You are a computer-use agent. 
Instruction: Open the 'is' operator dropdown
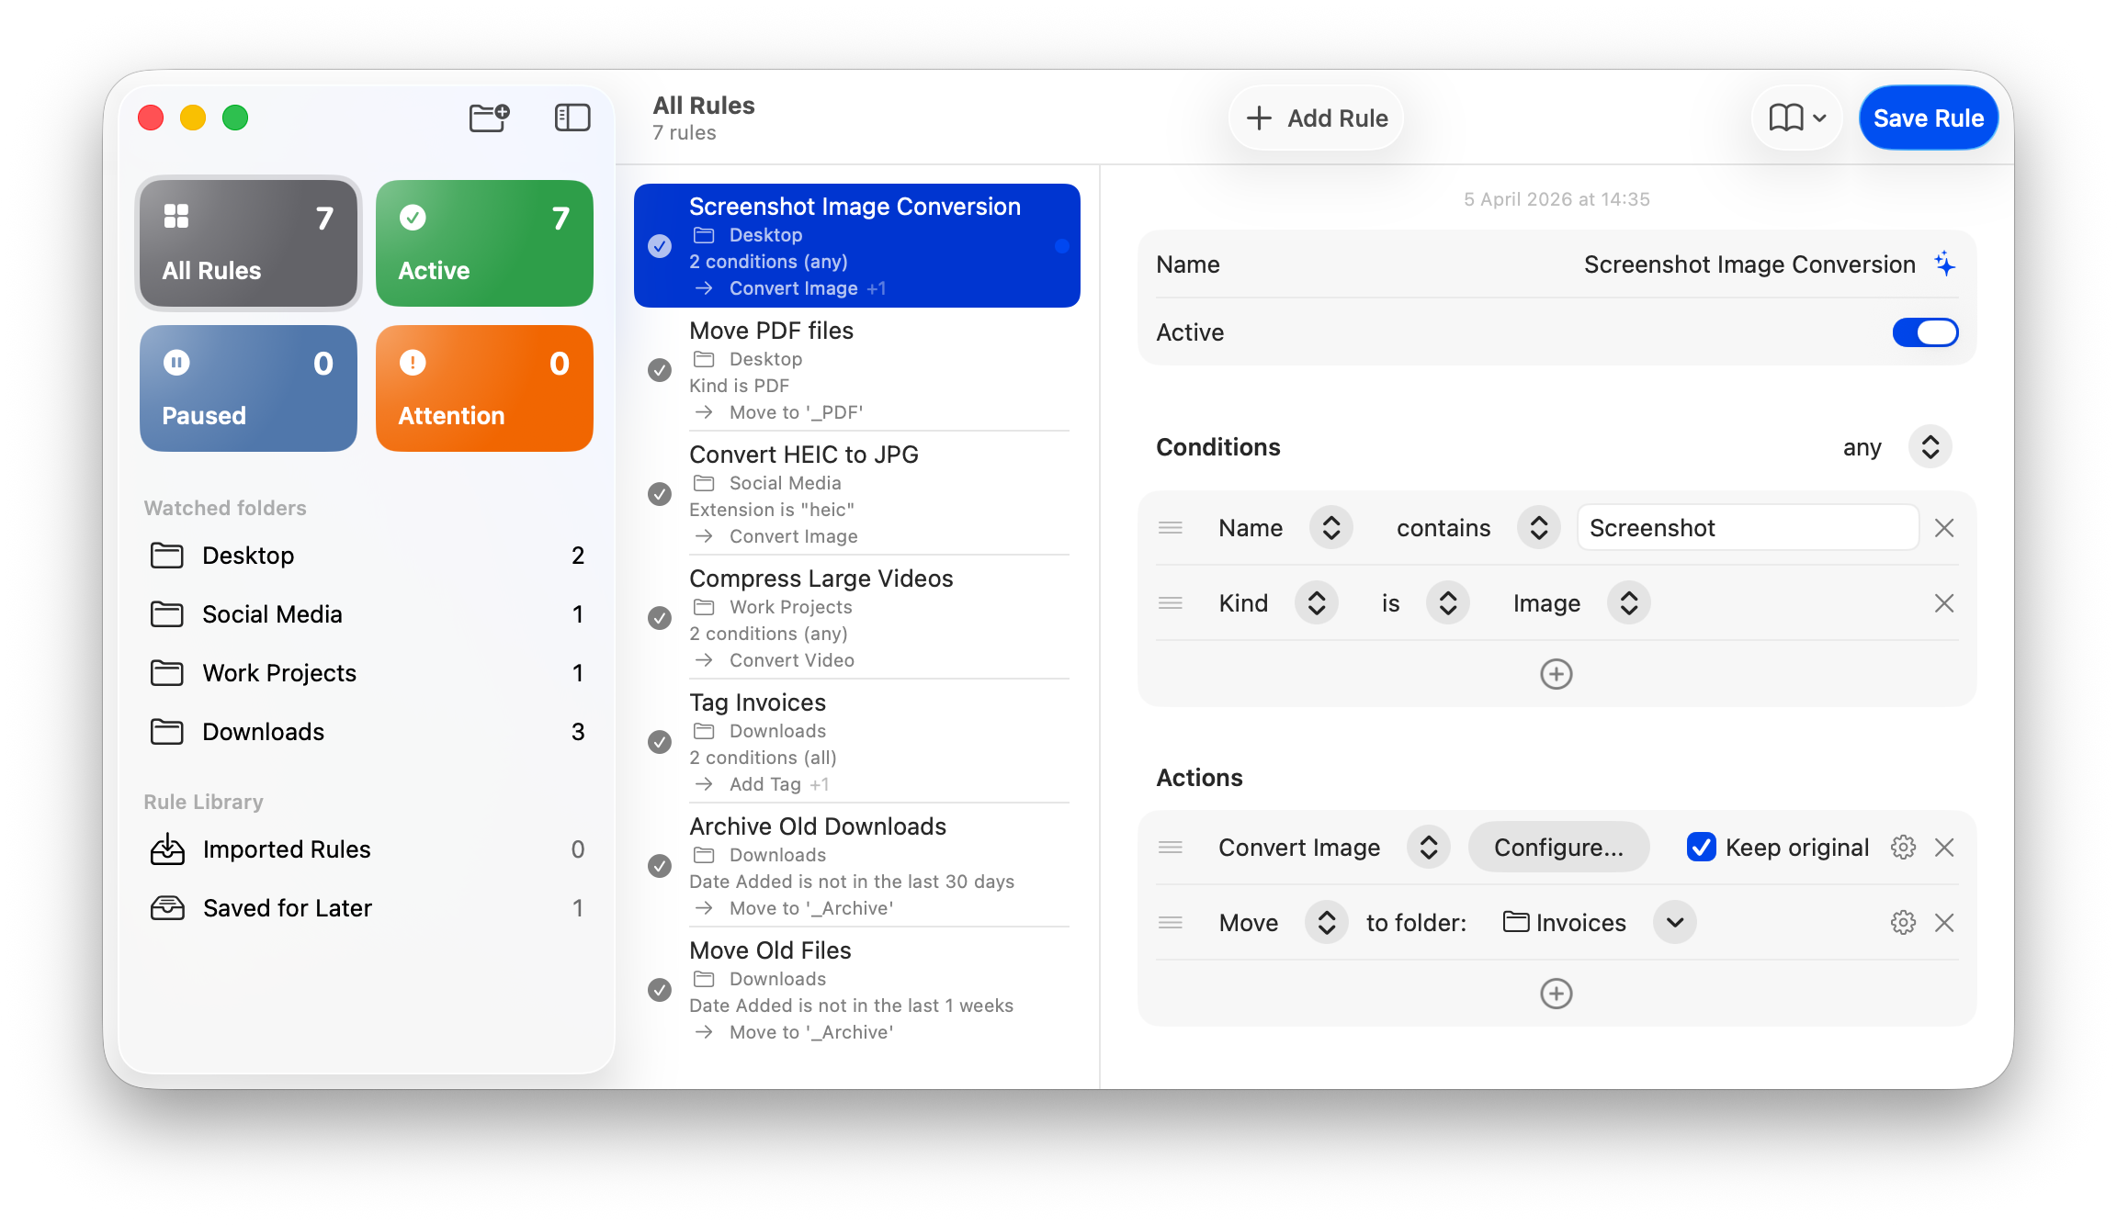[x=1448, y=603]
